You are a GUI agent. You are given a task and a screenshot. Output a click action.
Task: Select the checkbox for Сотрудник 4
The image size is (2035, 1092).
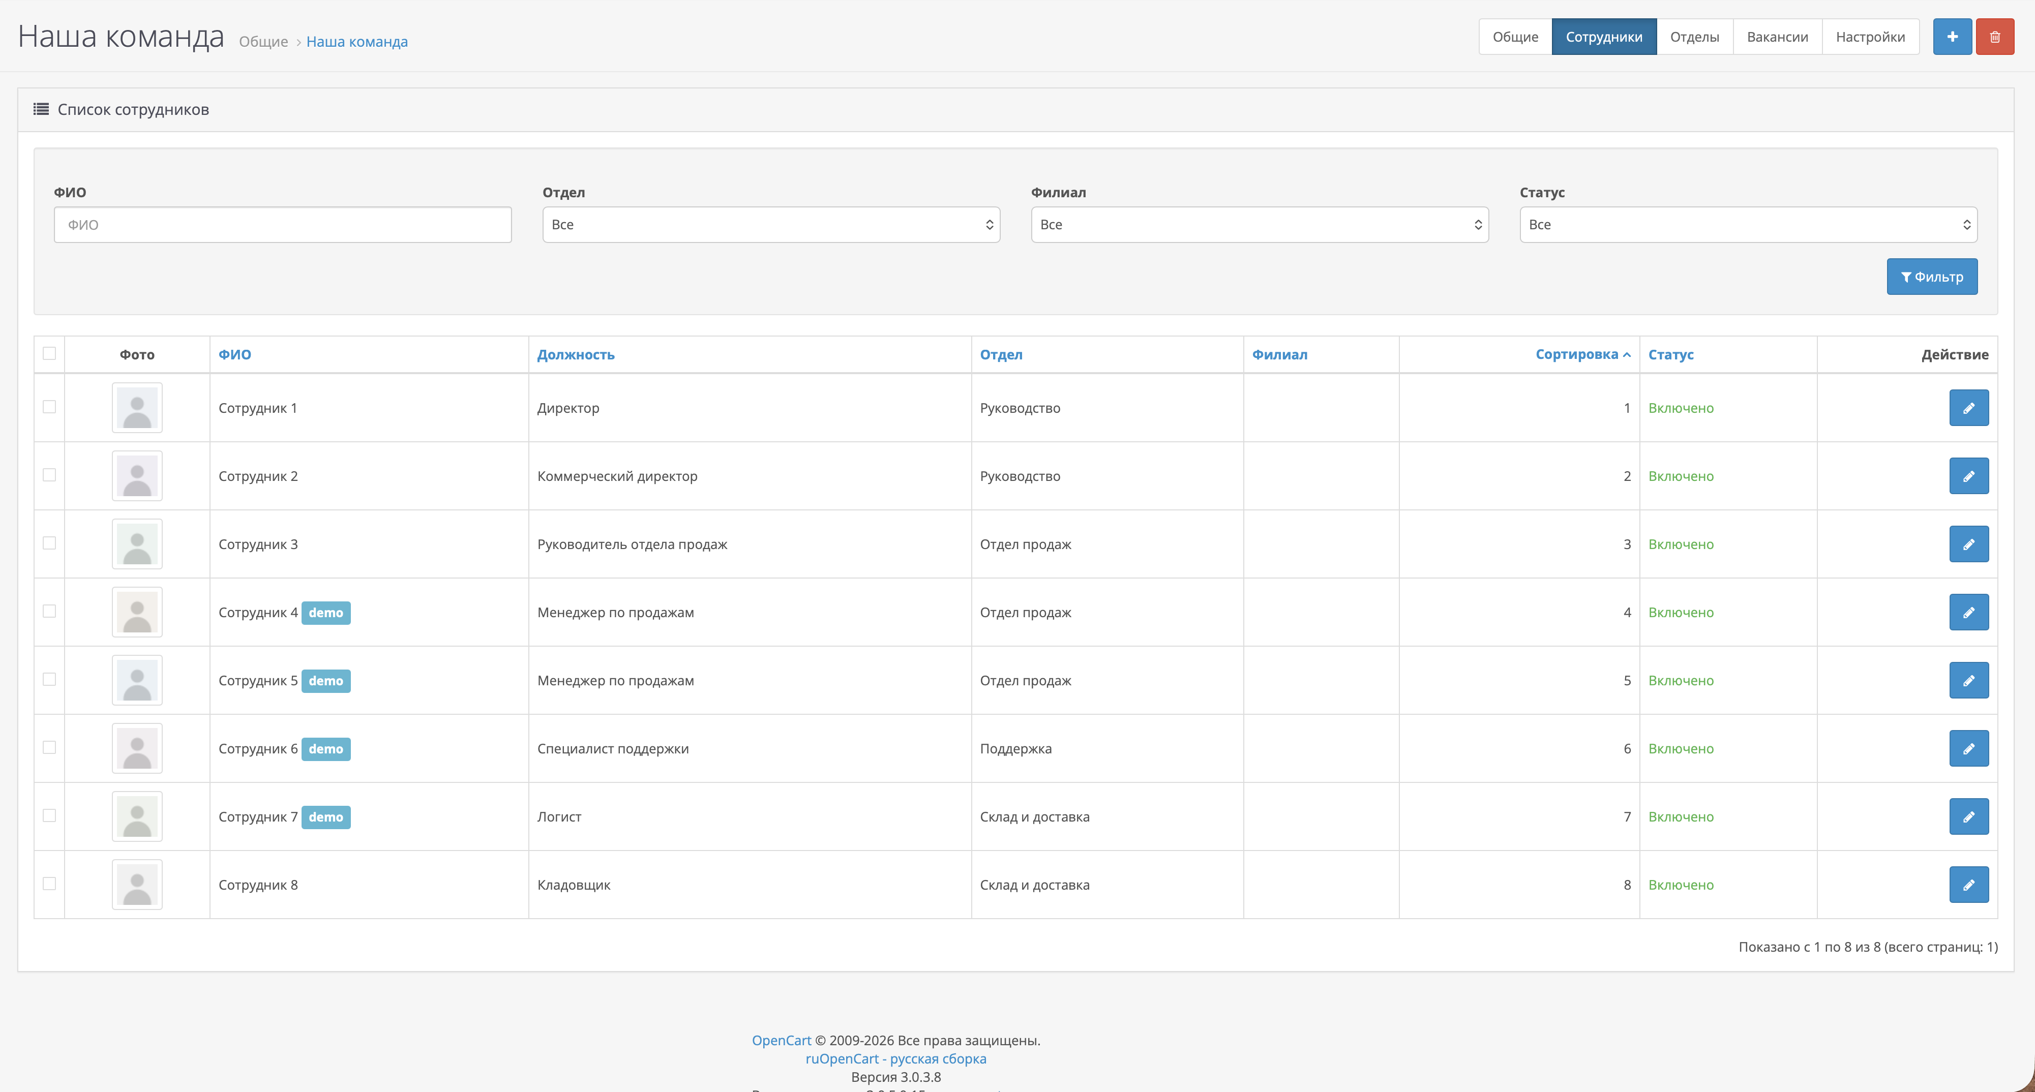tap(49, 611)
